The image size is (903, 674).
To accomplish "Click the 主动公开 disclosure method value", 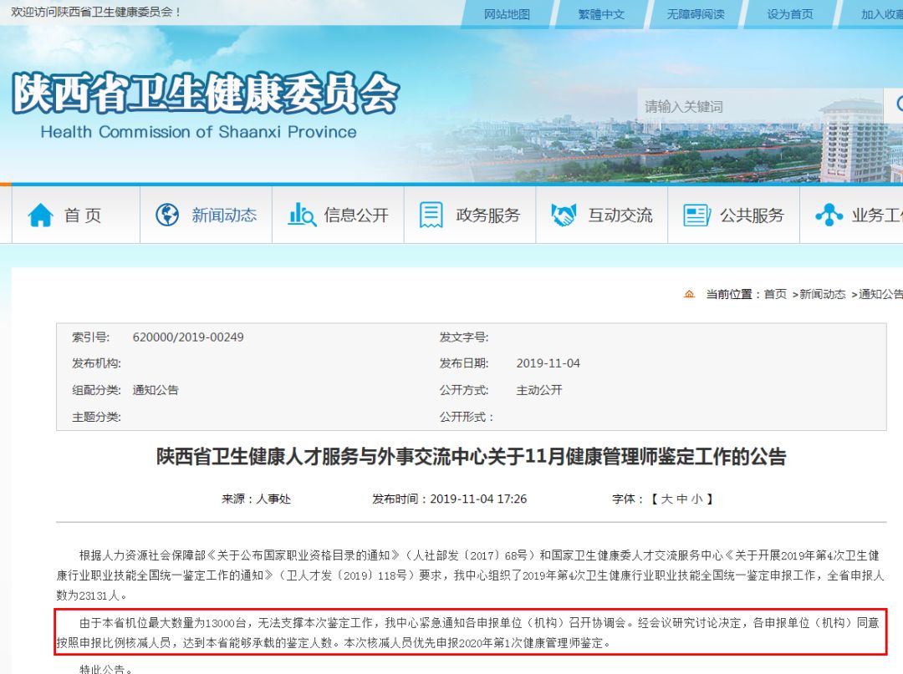I will pyautogui.click(x=539, y=390).
